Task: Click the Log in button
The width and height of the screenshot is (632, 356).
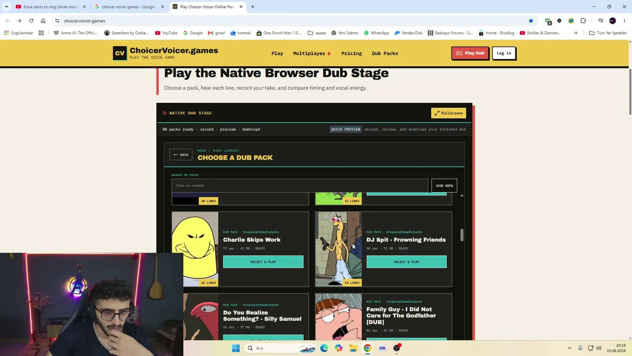Action: tap(504, 53)
